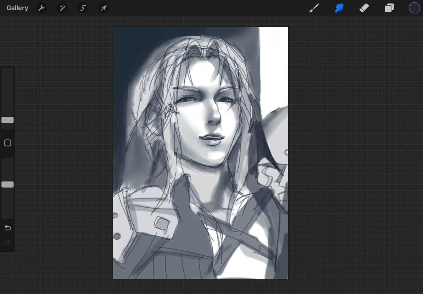Select the Eraser tool
The width and height of the screenshot is (423, 294).
(x=364, y=8)
